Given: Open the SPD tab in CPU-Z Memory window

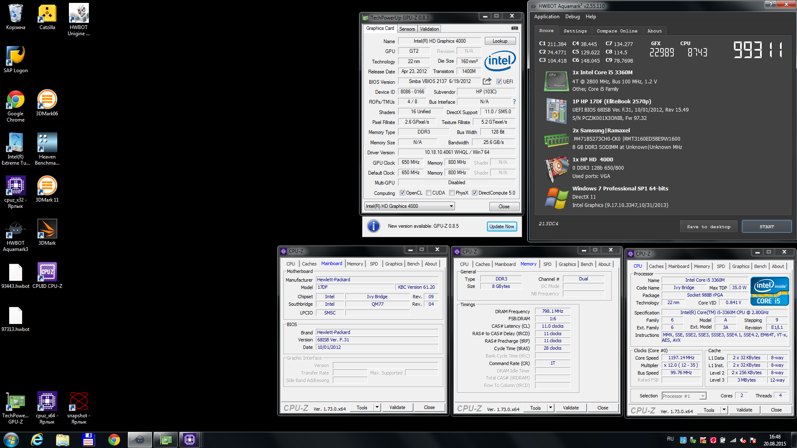Looking at the screenshot, I should [548, 264].
